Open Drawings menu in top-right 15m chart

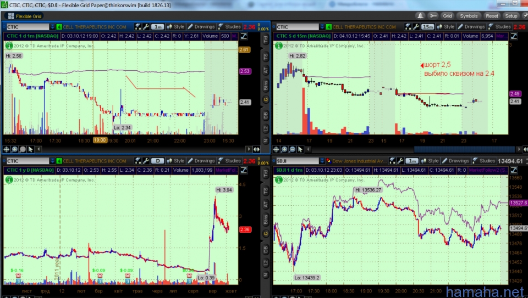(471, 27)
